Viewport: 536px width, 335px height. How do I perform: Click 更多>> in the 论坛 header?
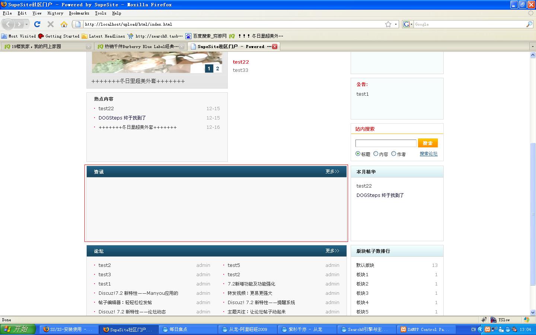(x=332, y=251)
